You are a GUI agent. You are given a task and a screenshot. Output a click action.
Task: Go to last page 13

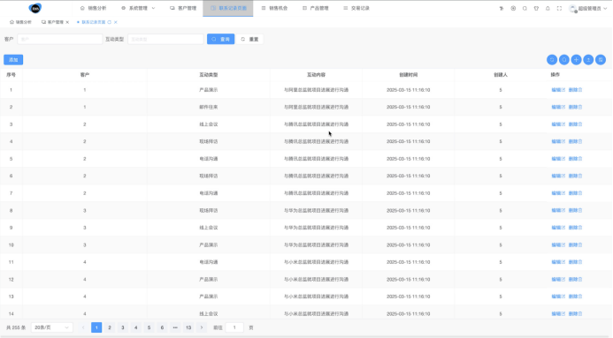click(x=188, y=327)
